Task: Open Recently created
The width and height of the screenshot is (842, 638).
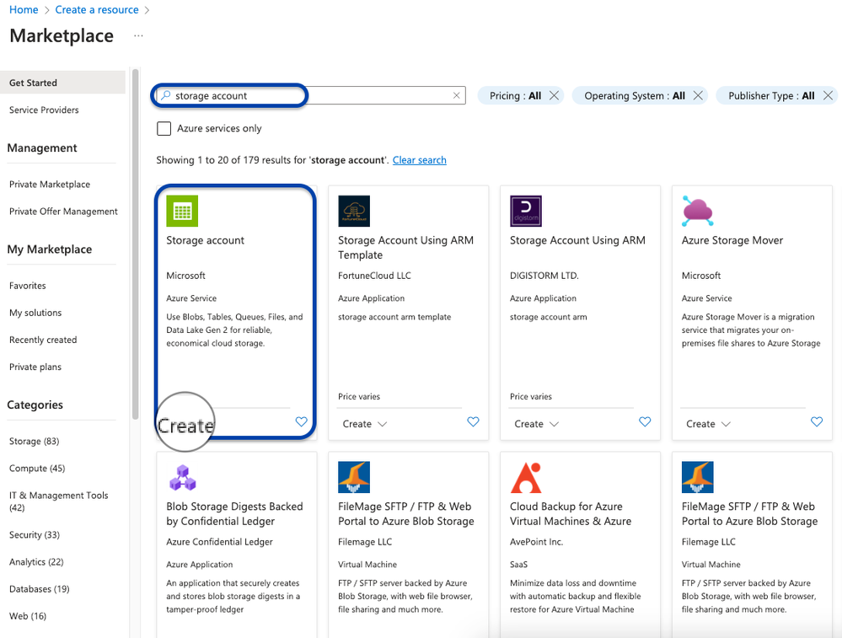Action: [43, 340]
